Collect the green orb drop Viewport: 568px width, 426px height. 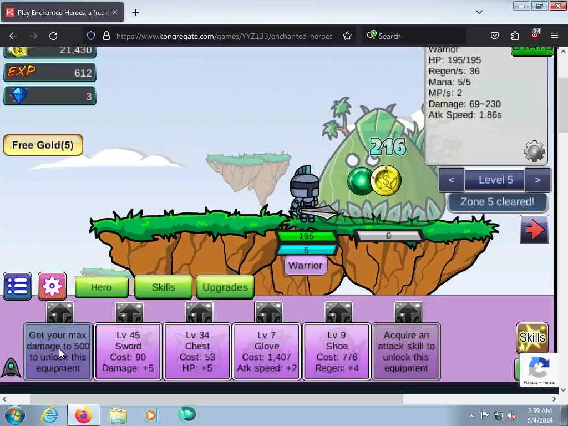(359, 181)
